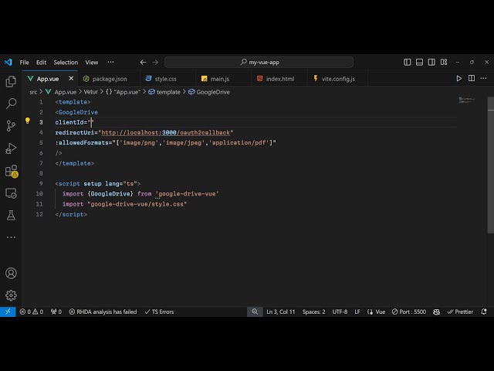
Task: Click the localhost redirect URL link
Action: (166, 132)
